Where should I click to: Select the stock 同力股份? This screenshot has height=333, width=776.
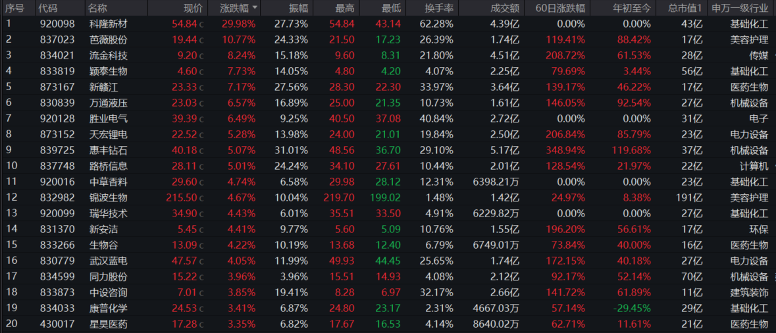(109, 276)
